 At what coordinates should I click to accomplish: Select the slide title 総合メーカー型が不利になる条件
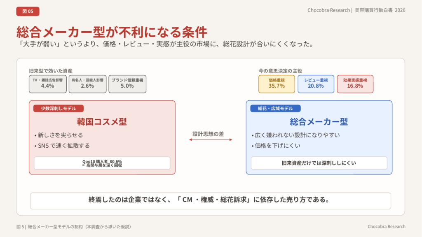coord(111,32)
